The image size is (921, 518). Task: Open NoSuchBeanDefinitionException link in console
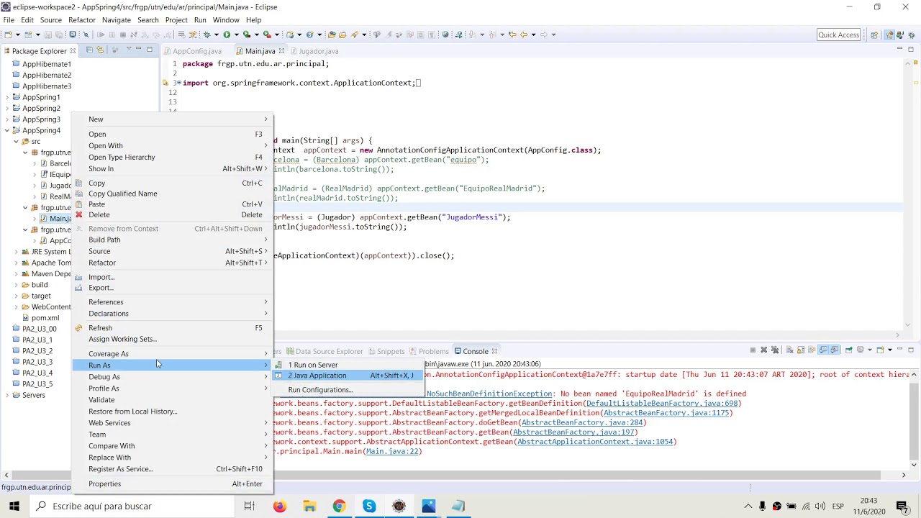pos(489,394)
